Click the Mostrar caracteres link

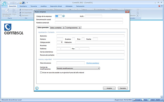[x=93, y=63]
